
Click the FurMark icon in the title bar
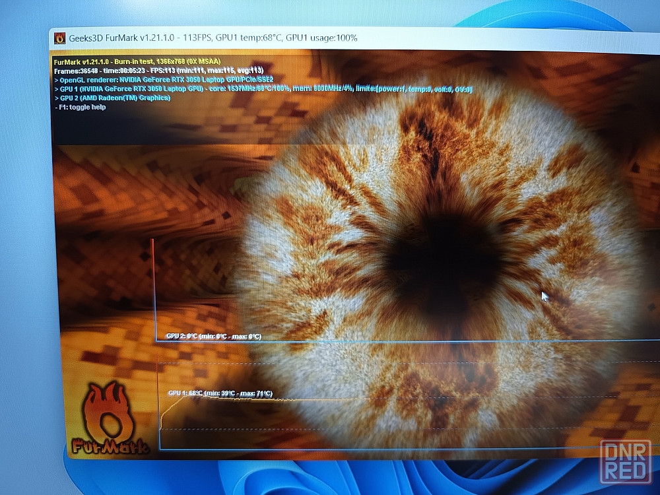click(60, 38)
